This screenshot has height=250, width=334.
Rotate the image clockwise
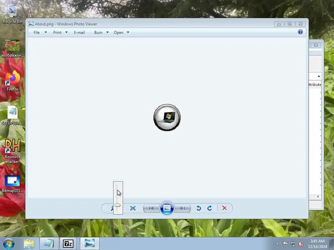[x=210, y=208]
